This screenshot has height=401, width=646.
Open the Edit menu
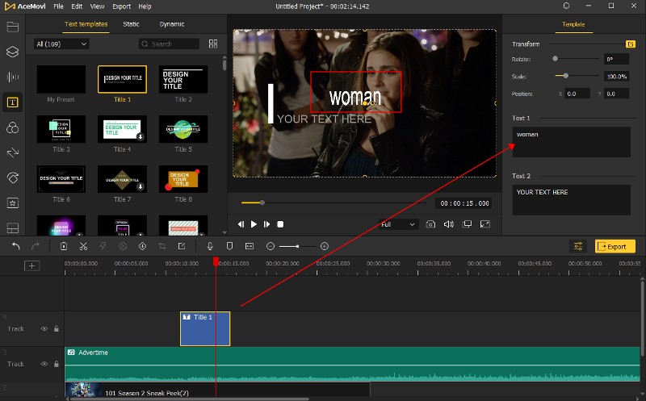[x=77, y=6]
